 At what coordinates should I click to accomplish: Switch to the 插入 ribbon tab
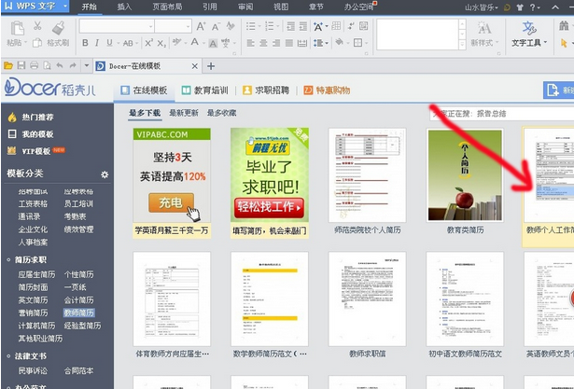point(124,7)
